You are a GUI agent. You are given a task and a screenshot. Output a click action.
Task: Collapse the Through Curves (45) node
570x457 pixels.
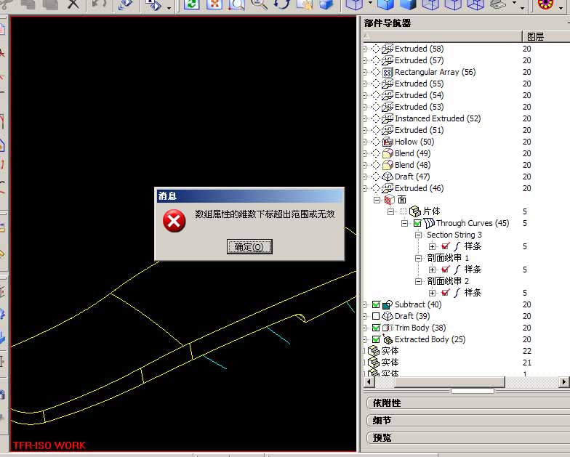point(404,223)
